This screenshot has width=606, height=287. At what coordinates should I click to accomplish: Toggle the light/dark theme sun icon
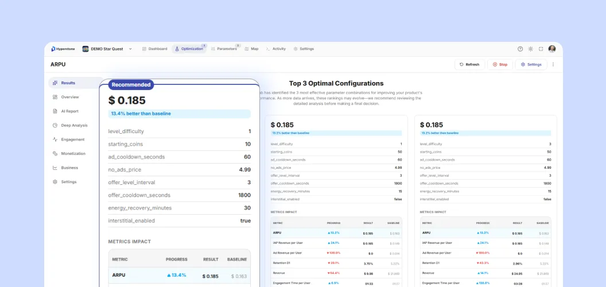point(531,49)
